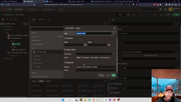
Task: Open the Help question mark icon
Action: pyautogui.click(x=165, y=9)
